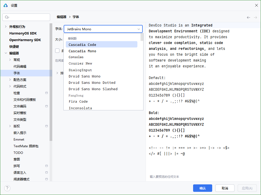Expand the 外观和行为 tree node
This screenshot has width=261, height=195.
(x=6, y=27)
